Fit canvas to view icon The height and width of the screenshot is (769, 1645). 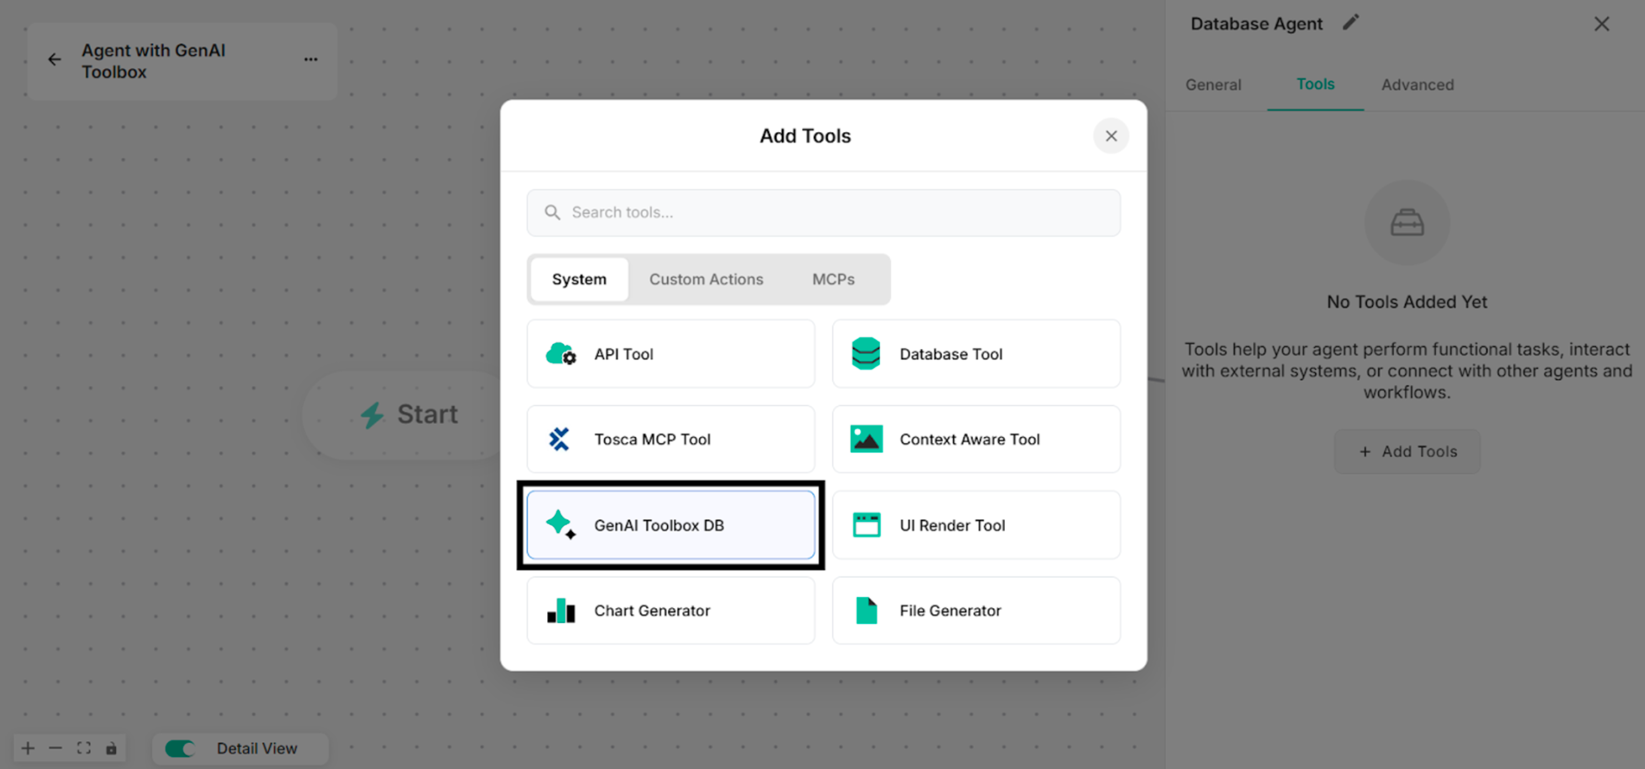pos(84,749)
